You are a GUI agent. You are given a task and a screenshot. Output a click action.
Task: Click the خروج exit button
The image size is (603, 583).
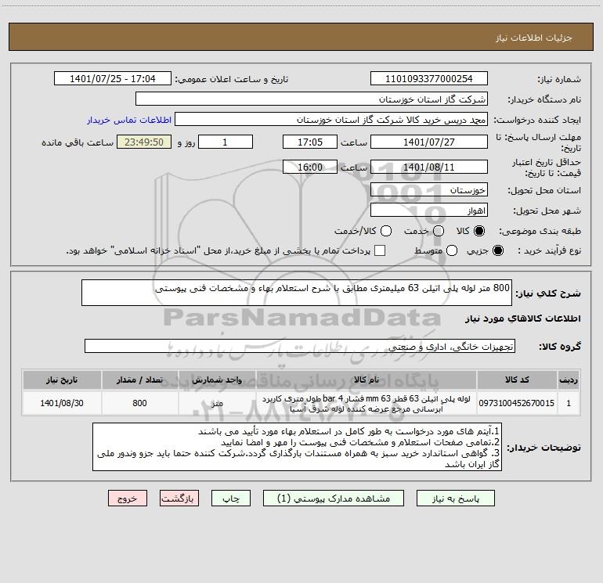click(128, 498)
